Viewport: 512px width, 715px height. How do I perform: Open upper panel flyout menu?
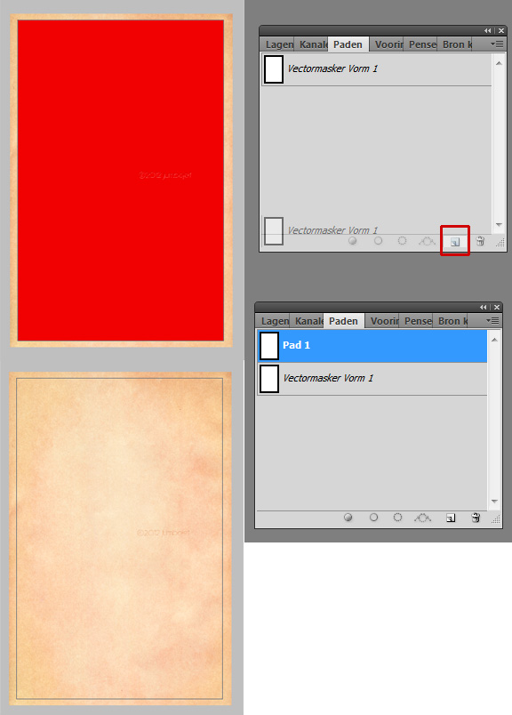tap(498, 44)
